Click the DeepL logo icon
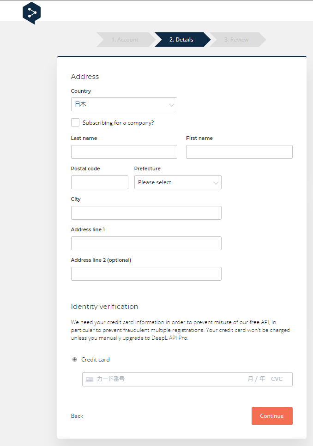313x446 pixels. coord(31,13)
